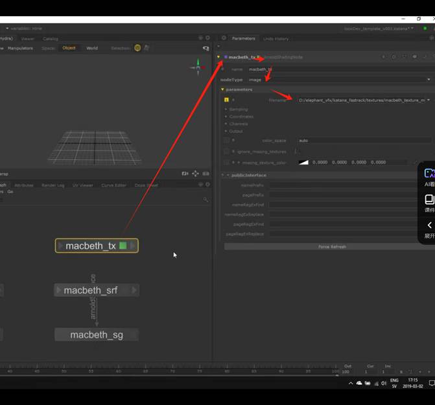435x405 pixels.
Task: Open the UV Viewer tab
Action: tap(82, 185)
